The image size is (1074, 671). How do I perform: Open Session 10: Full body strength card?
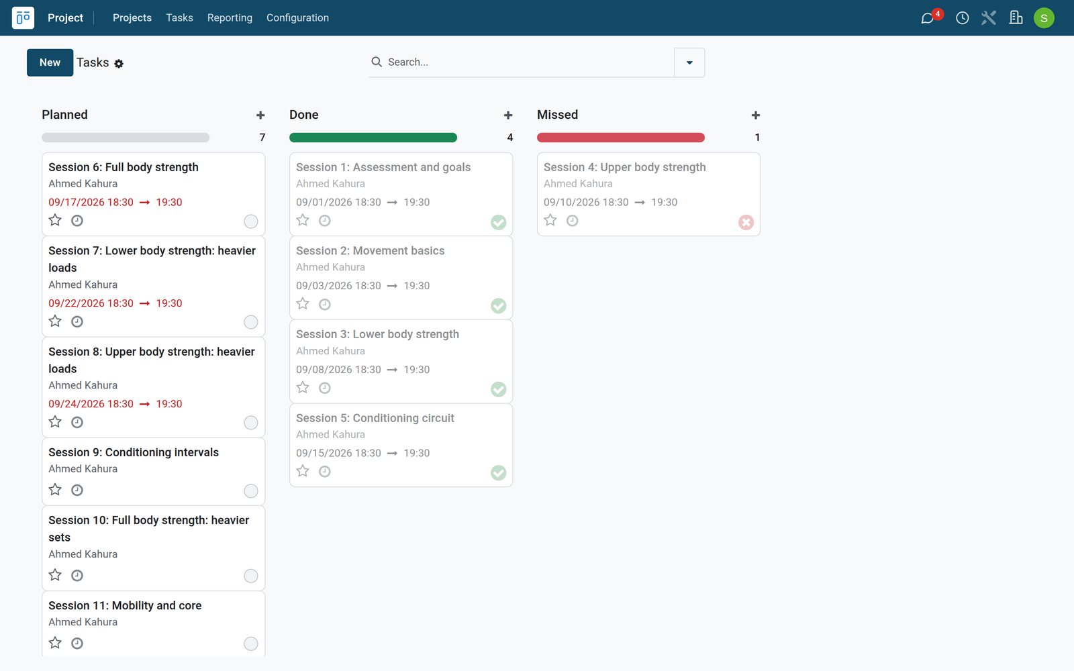[x=154, y=548]
